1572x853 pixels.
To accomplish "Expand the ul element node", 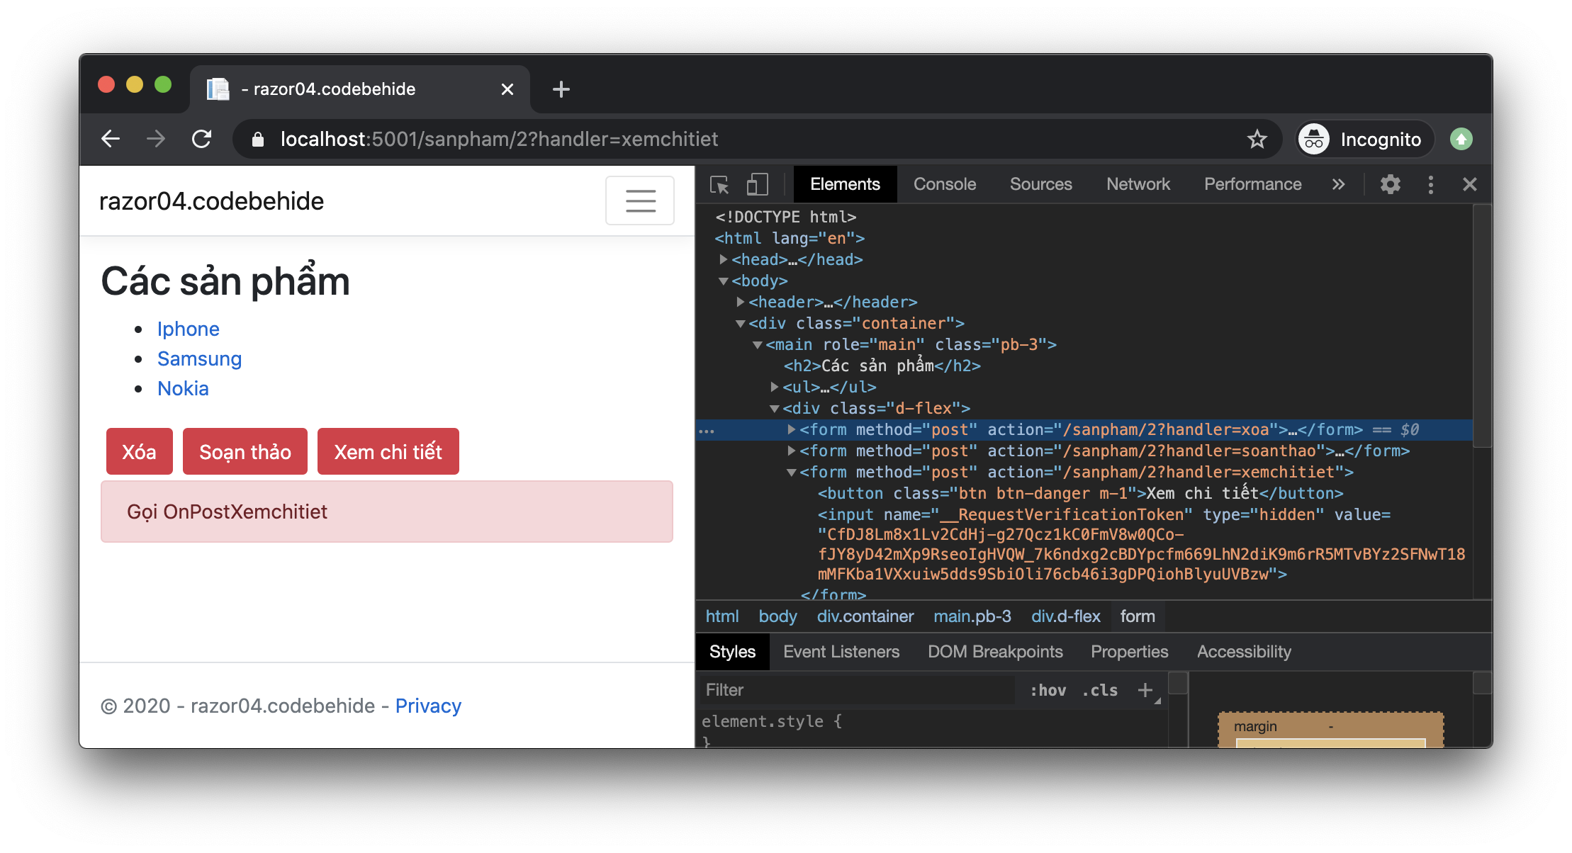I will tap(775, 387).
